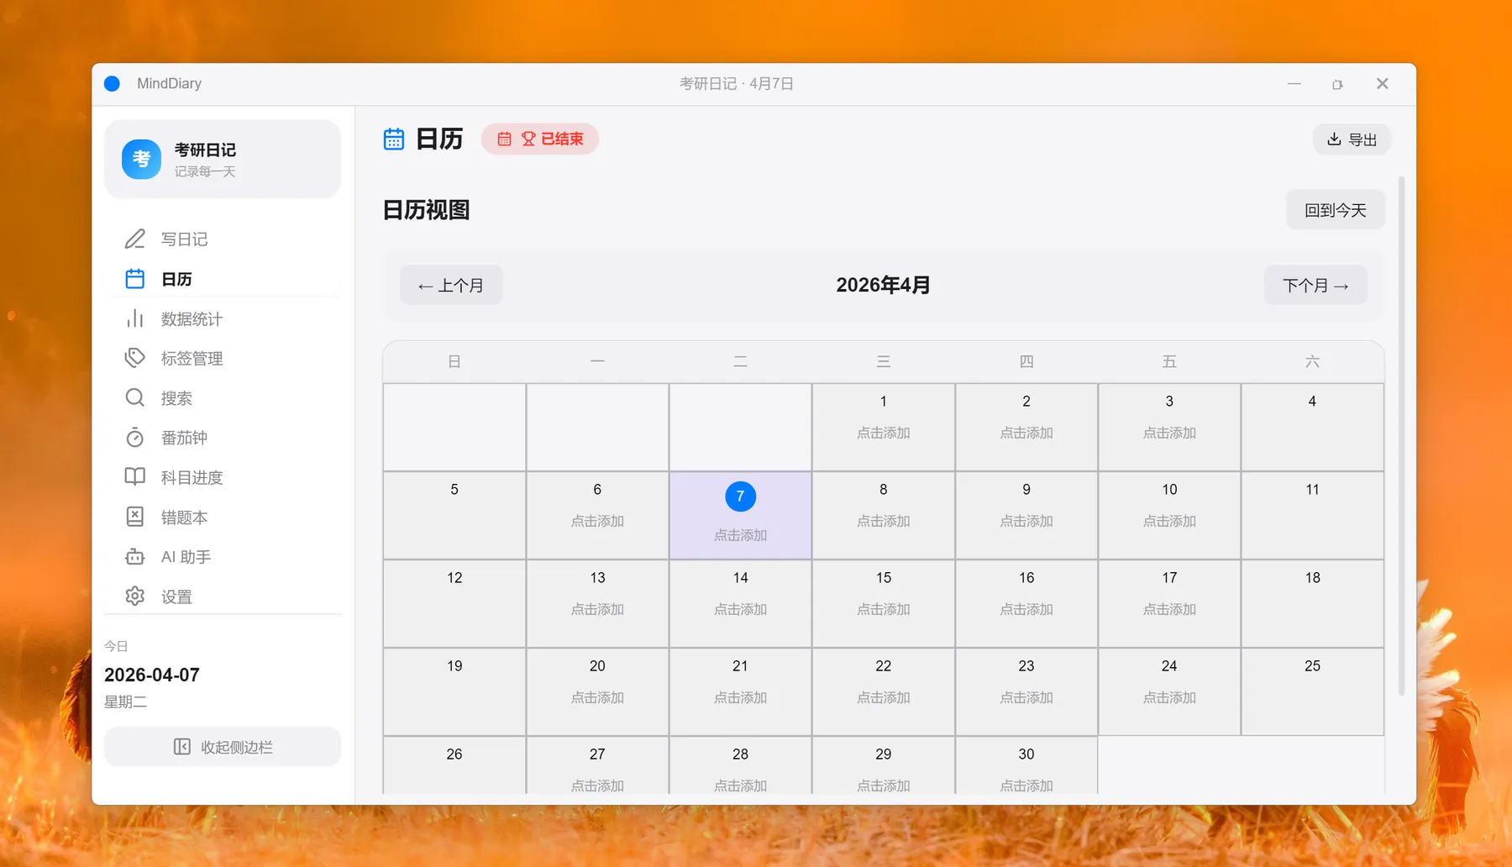Click the open book icon for 科目进度
This screenshot has width=1512, height=867.
[134, 477]
